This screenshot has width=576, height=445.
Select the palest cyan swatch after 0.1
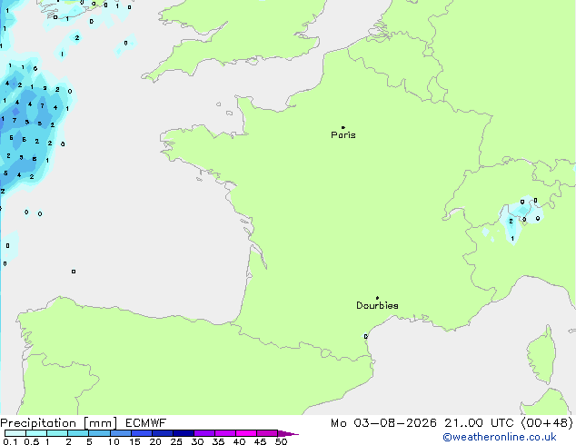tap(15, 433)
